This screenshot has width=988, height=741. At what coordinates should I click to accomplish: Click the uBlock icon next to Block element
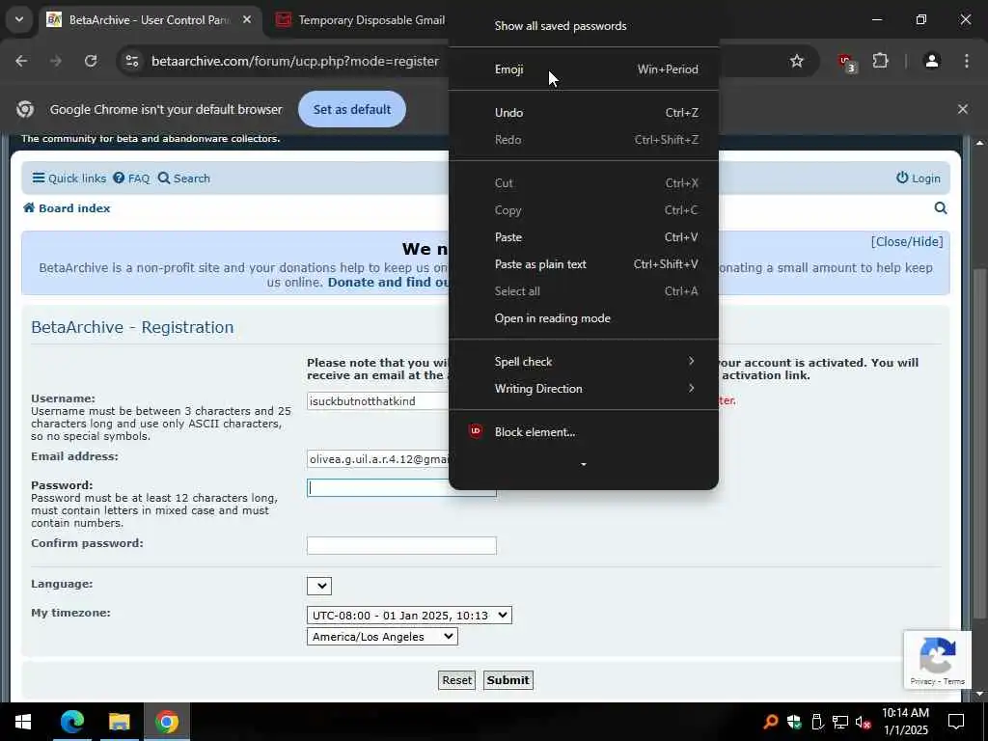point(476,431)
